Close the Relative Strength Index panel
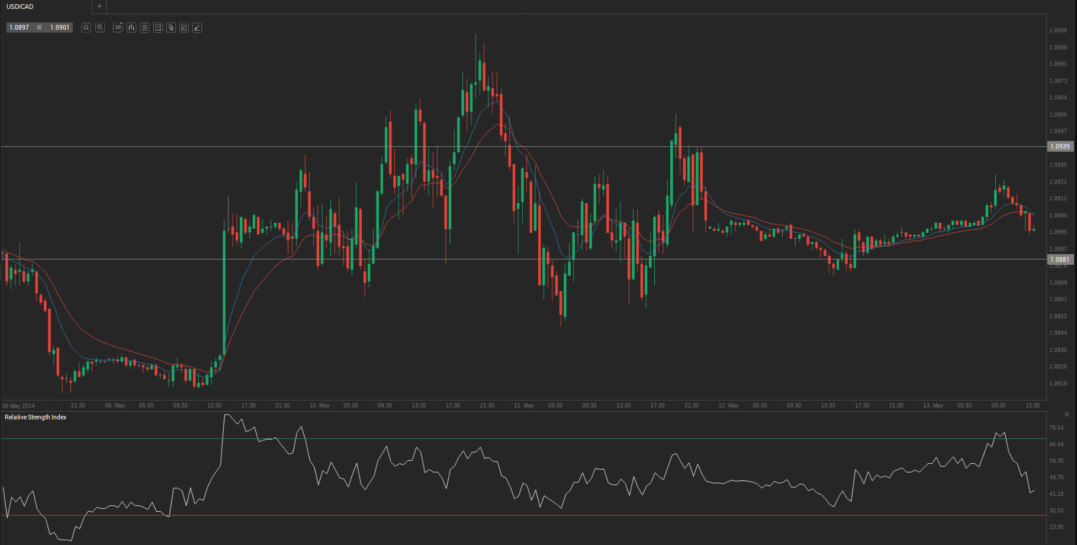 [x=1067, y=414]
